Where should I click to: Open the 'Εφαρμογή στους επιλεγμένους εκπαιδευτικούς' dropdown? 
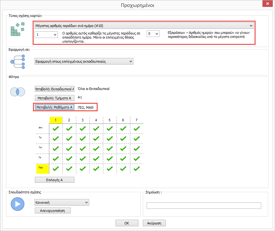click(x=84, y=61)
